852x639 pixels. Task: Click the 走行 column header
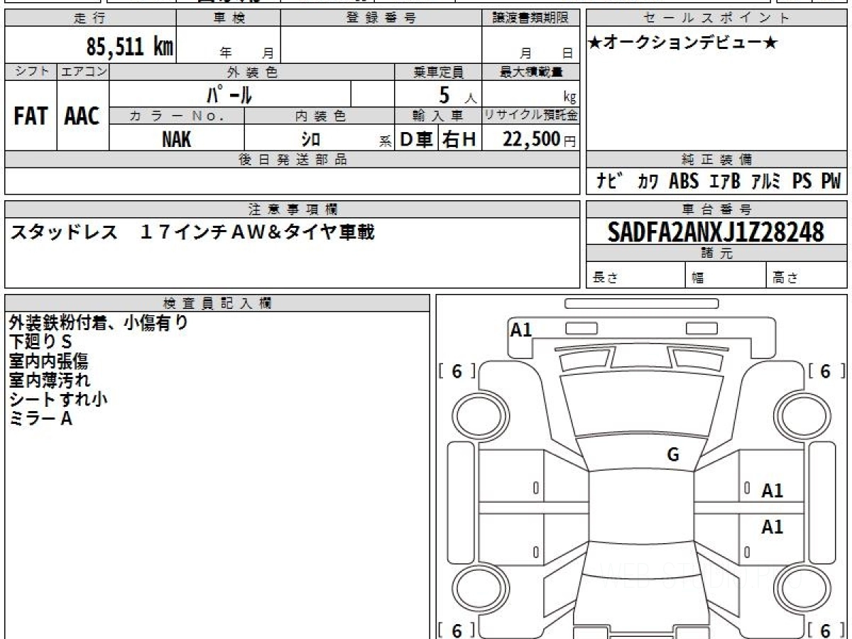coord(90,18)
